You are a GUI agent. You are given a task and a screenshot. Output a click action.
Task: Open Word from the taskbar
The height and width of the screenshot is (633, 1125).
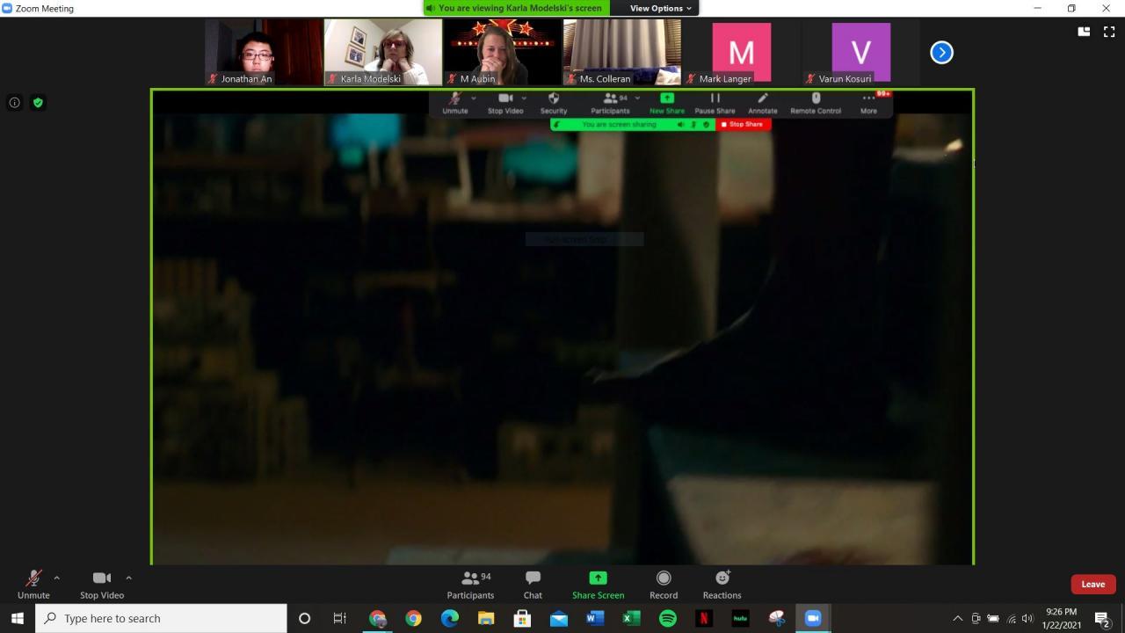[595, 618]
